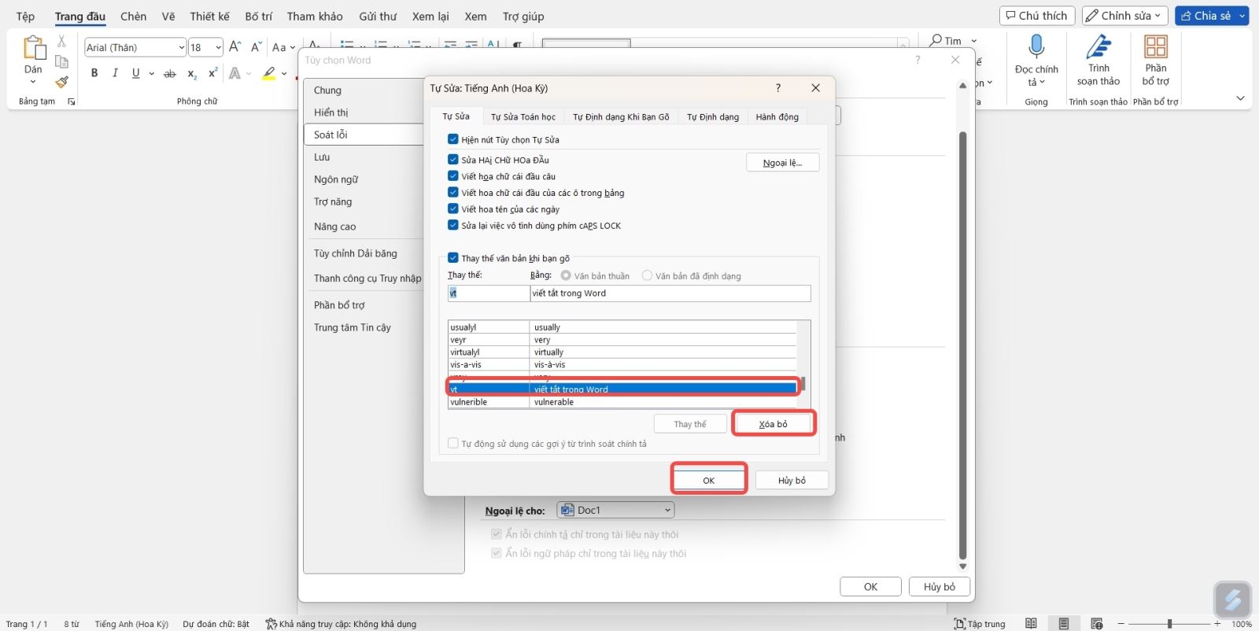Switch to Print Layout view in status bar
Screen dimensions: 1259x631
click(1064, 624)
